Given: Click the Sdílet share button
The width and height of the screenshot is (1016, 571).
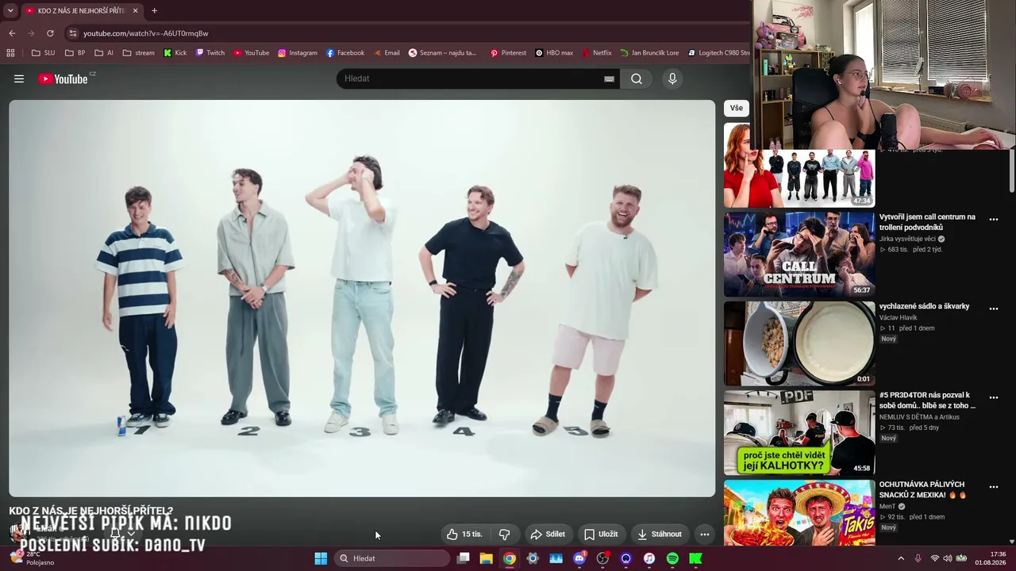Looking at the screenshot, I should (548, 534).
